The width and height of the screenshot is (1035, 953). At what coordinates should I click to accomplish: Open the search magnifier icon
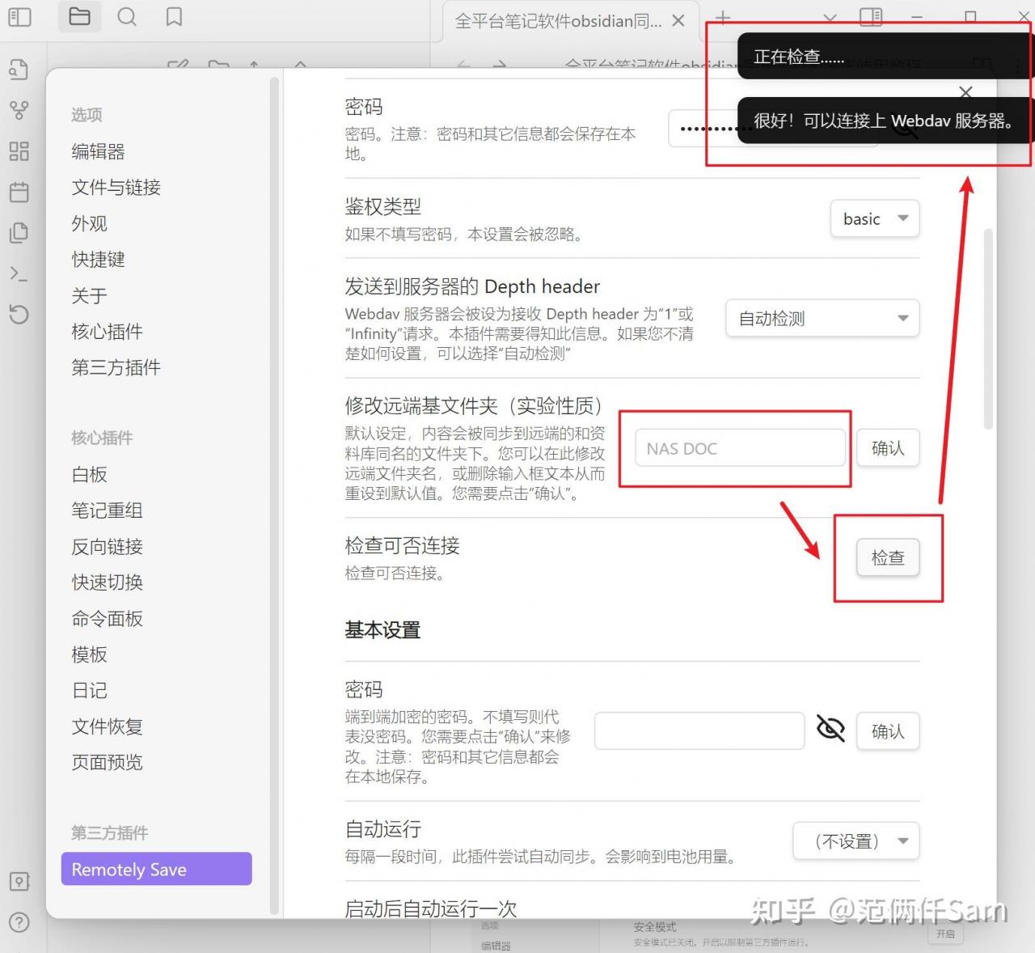point(127,17)
